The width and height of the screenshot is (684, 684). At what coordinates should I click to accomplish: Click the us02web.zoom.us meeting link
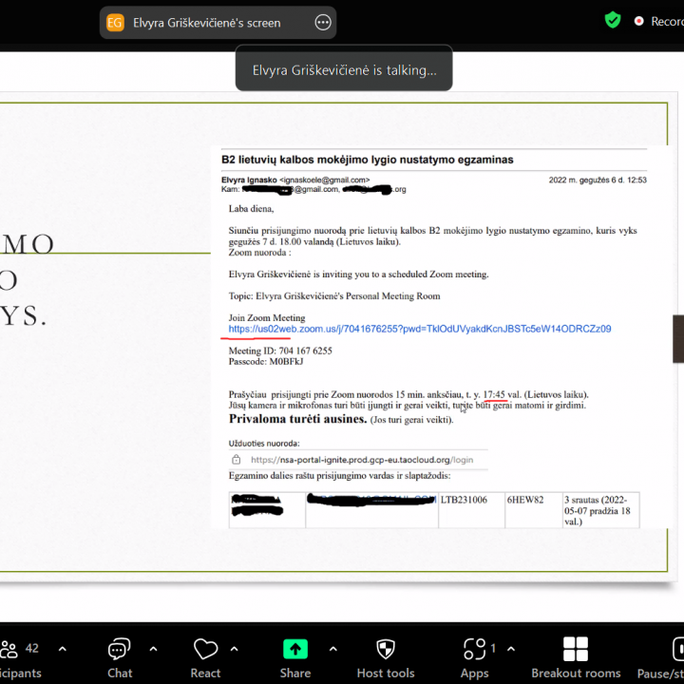coord(419,329)
